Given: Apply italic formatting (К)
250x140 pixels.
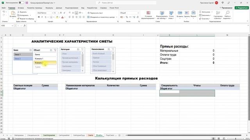Looking at the screenshot, I should click(x=42, y=17).
